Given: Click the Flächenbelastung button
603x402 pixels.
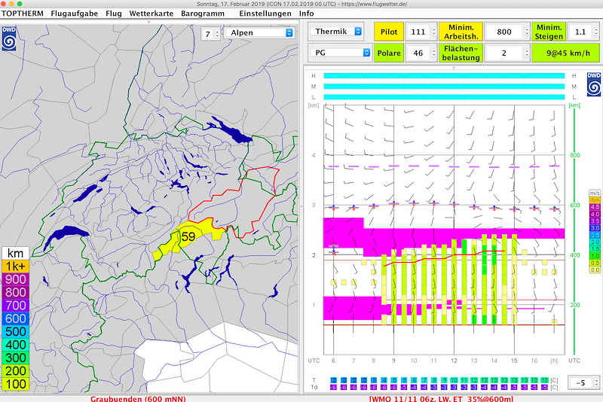Looking at the screenshot, I should pyautogui.click(x=461, y=53).
